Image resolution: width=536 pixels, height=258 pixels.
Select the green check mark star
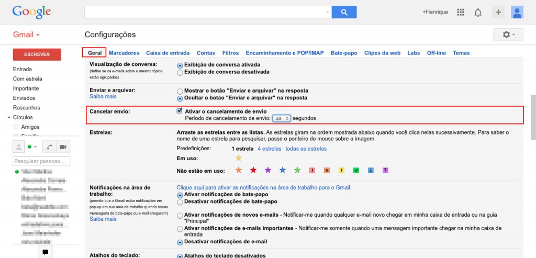pyautogui.click(x=356, y=170)
